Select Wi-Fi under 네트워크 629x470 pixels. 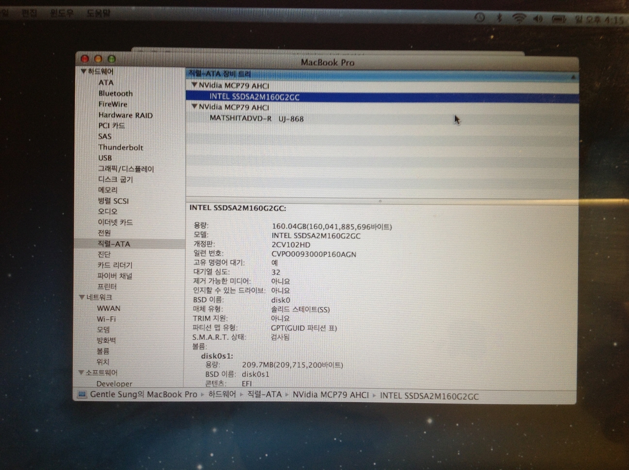[106, 319]
